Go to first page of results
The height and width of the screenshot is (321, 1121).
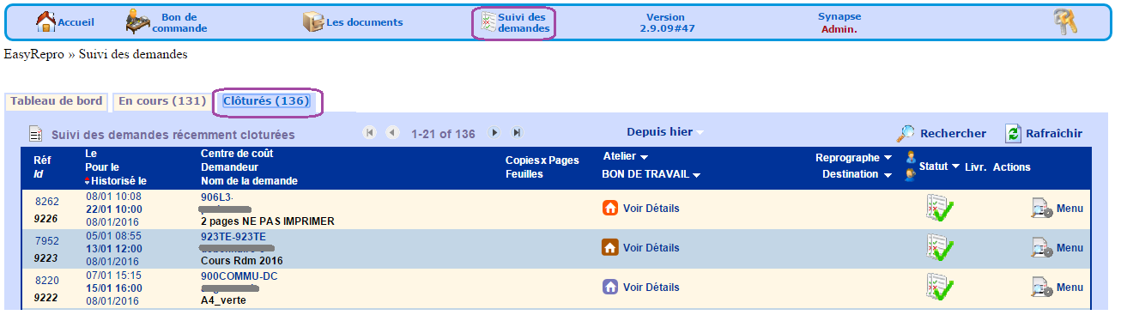(370, 133)
